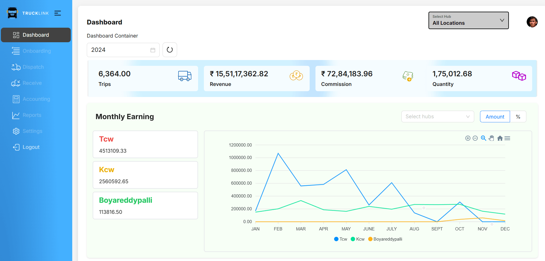
Task: Collapse sidebar using TruckLink menu icon
Action: pyautogui.click(x=58, y=13)
